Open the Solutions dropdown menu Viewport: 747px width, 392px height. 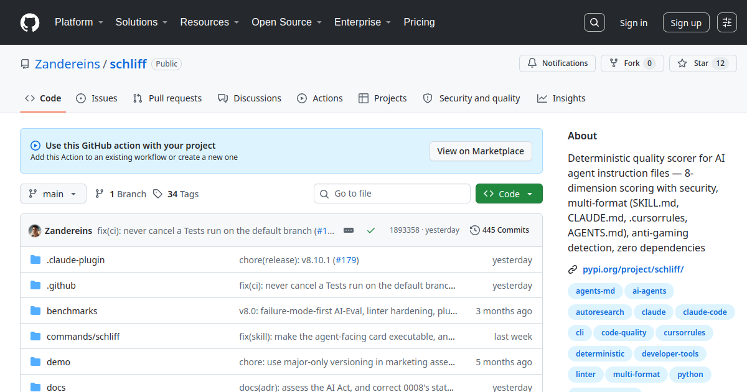(141, 22)
